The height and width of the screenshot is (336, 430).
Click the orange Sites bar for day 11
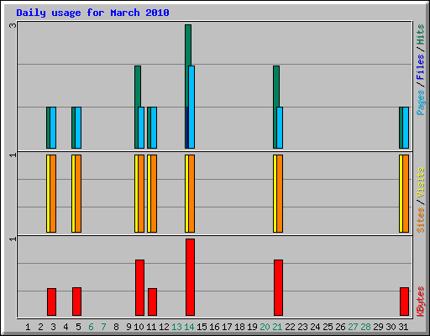click(154, 193)
